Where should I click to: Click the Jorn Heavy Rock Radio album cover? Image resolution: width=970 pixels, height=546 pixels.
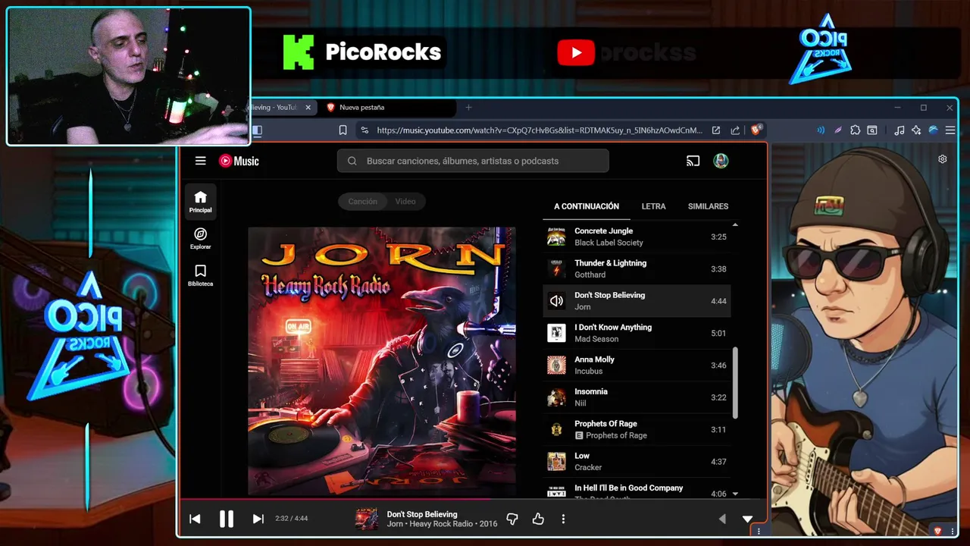pyautogui.click(x=382, y=361)
